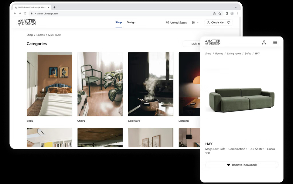Open the Cookware category thumbnail

pyautogui.click(x=151, y=84)
